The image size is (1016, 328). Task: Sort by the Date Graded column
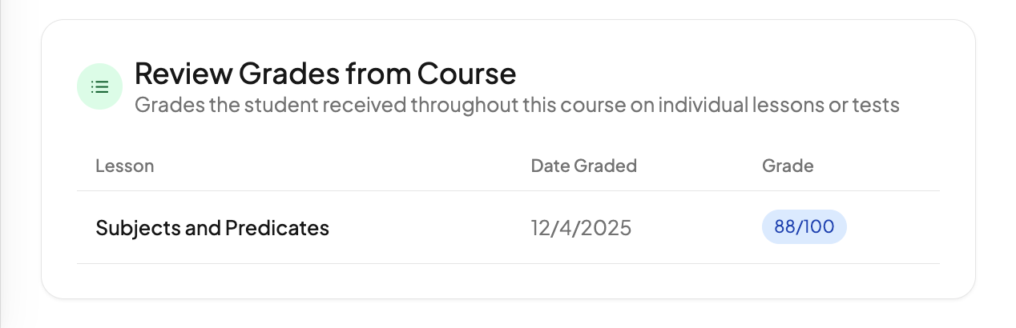tap(583, 166)
